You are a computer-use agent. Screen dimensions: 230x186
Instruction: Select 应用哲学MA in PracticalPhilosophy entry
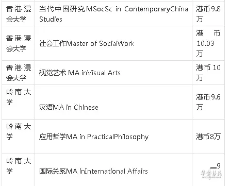(94, 137)
